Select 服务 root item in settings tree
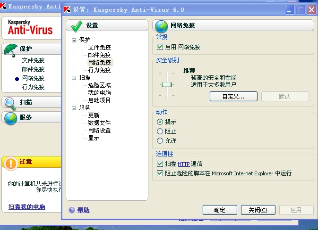Viewport: 318px width, 230px height. coord(85,108)
